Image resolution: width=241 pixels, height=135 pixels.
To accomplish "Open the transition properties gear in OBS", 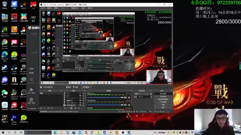I will click(151, 94).
